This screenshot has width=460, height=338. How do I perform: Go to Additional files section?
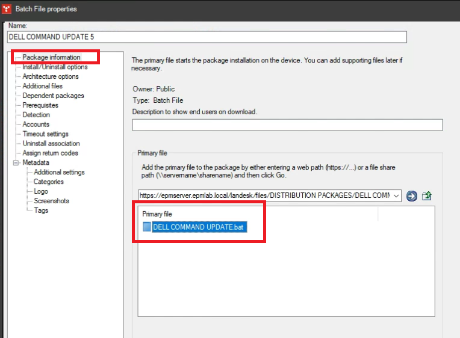click(x=42, y=86)
